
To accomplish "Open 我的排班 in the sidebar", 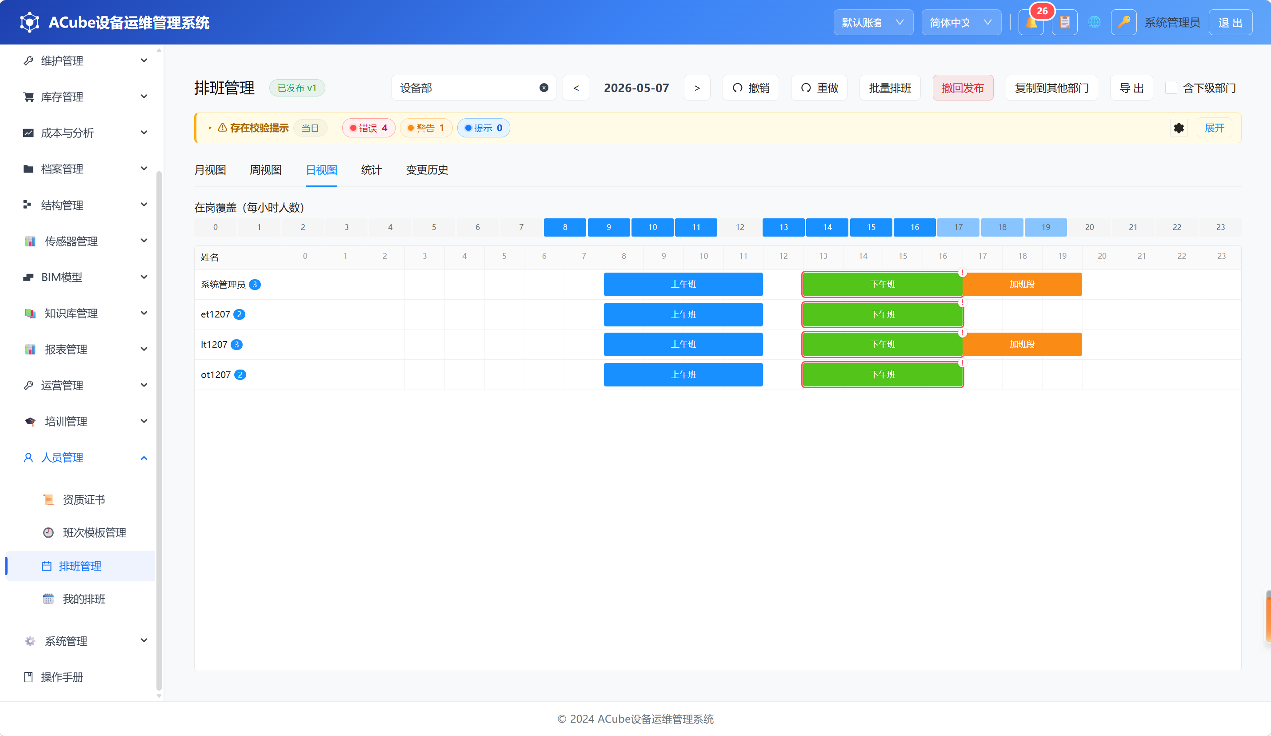I will (80, 599).
